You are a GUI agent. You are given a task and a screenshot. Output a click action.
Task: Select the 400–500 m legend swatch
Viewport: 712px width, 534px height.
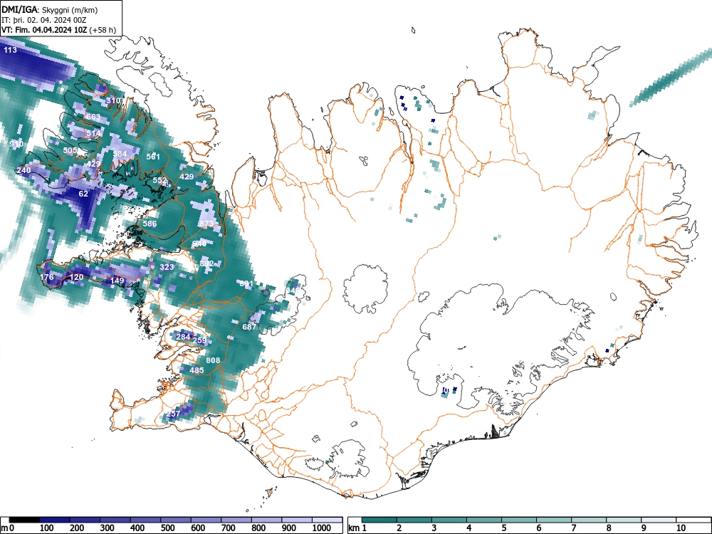pyautogui.click(x=145, y=520)
